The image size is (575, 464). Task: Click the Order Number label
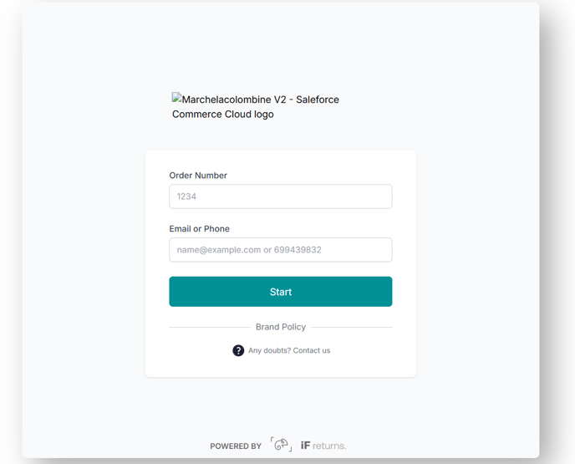click(x=198, y=176)
